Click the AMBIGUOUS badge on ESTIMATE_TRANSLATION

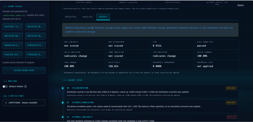tap(231, 103)
